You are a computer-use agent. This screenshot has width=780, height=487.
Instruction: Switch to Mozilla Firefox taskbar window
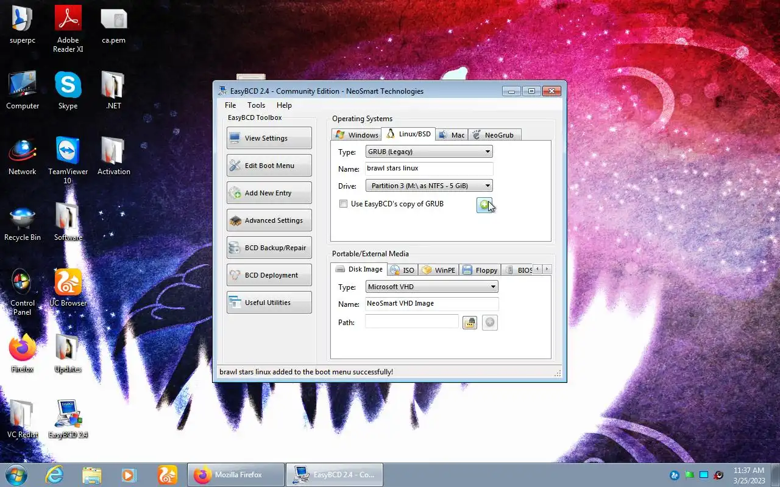coord(235,475)
